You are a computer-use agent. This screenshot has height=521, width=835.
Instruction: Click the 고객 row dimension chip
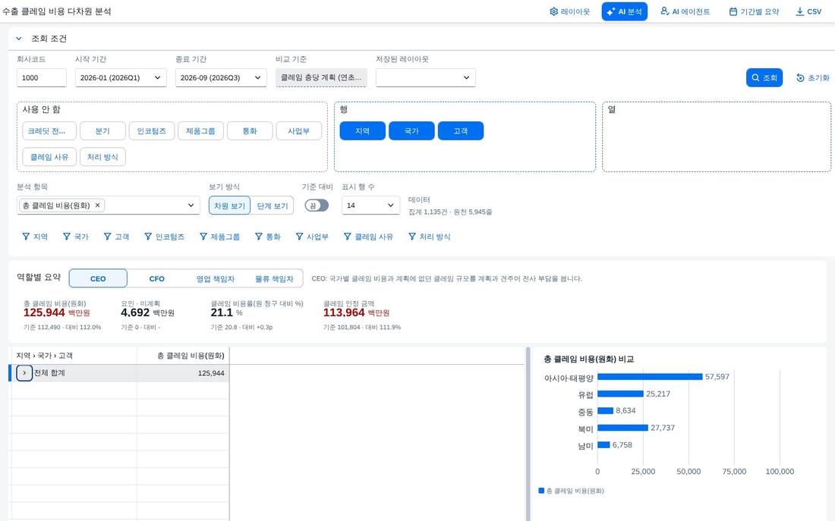[461, 131]
